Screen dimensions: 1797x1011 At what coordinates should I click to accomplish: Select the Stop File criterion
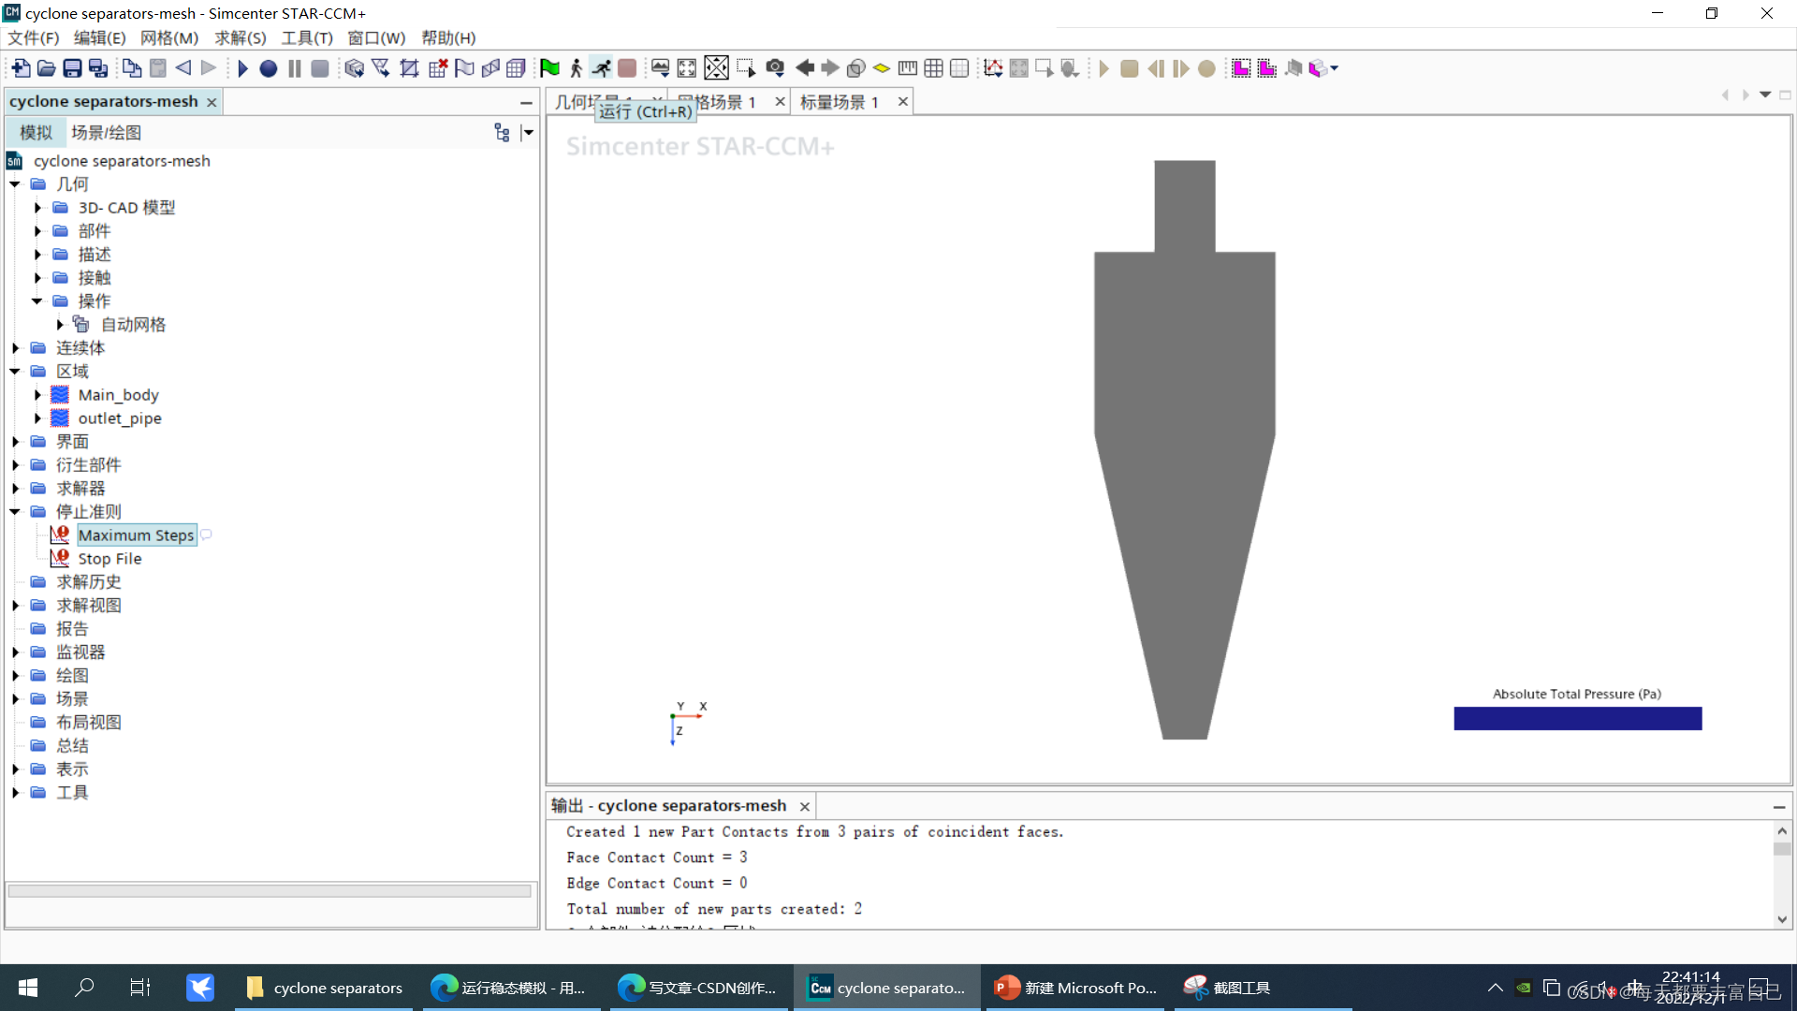click(x=110, y=559)
